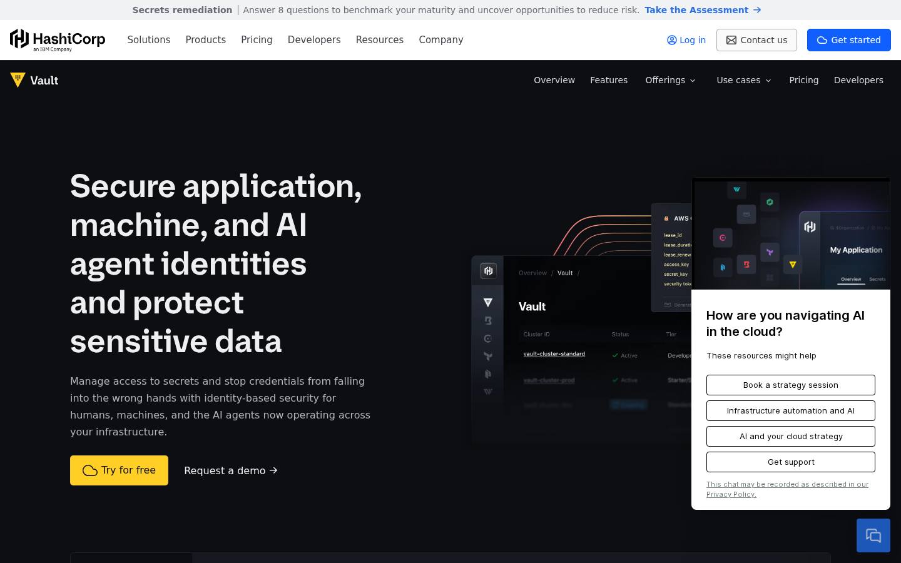Click the Try for free button

119,470
